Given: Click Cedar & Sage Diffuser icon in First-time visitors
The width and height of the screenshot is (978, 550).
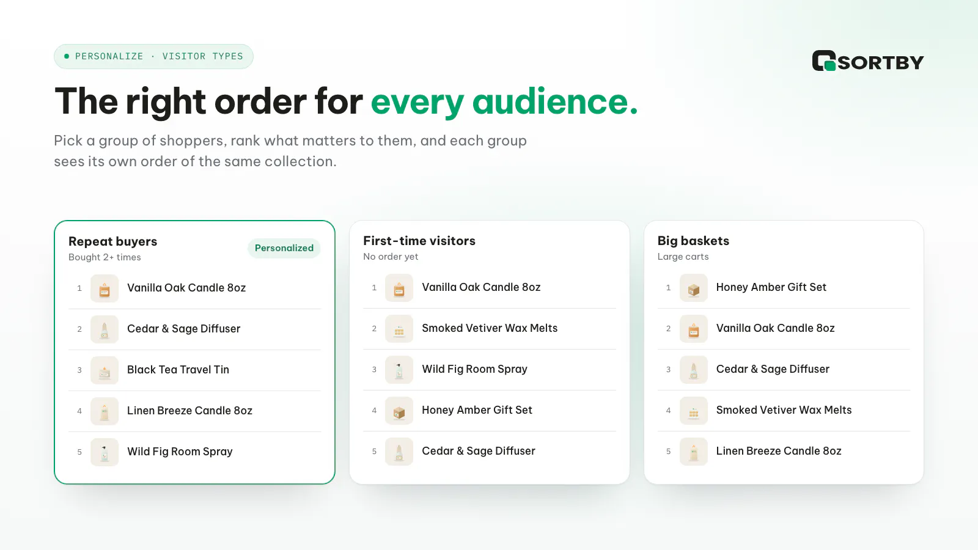Looking at the screenshot, I should (x=399, y=452).
